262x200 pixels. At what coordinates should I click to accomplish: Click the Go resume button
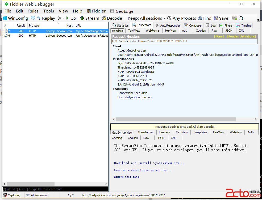click(71, 18)
